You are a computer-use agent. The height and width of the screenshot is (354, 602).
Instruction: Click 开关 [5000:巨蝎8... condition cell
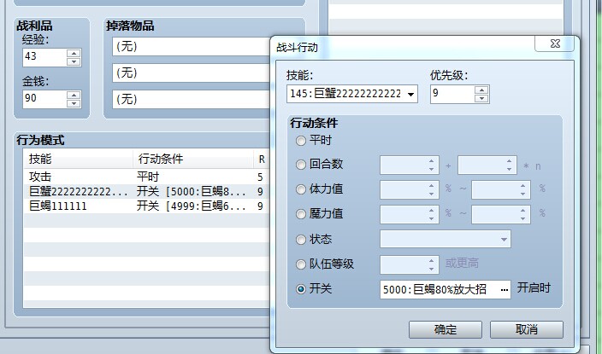(192, 191)
